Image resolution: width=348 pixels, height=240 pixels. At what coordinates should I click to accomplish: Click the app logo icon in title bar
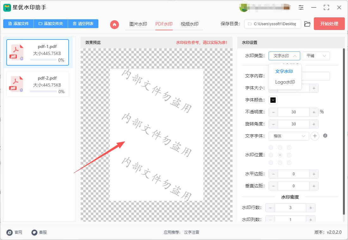point(7,8)
